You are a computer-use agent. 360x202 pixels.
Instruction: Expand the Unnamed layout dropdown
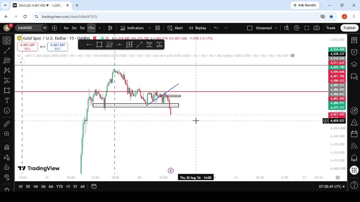276,28
